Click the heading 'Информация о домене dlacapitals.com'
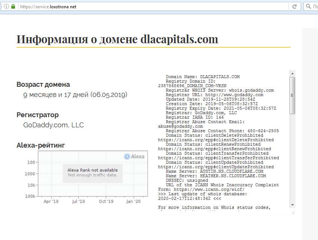 (x=117, y=39)
